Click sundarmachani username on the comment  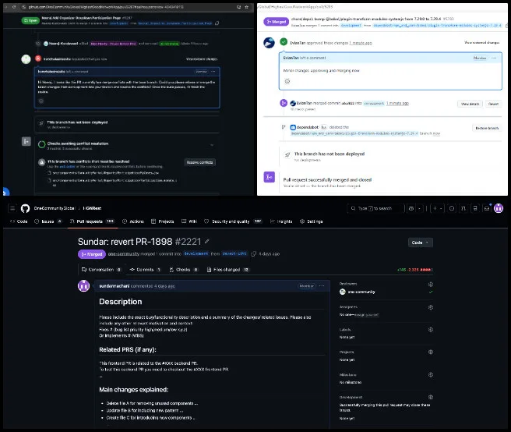(114, 286)
